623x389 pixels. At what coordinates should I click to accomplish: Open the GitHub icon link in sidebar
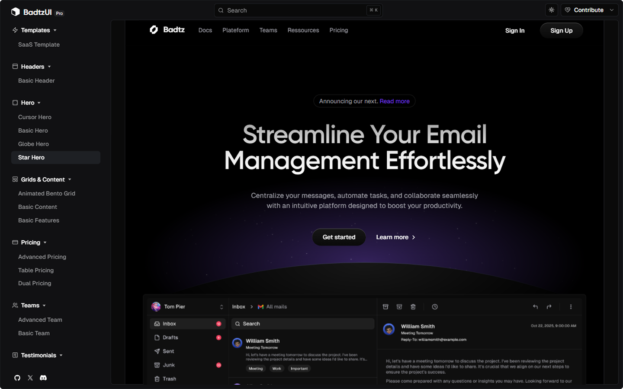(17, 378)
